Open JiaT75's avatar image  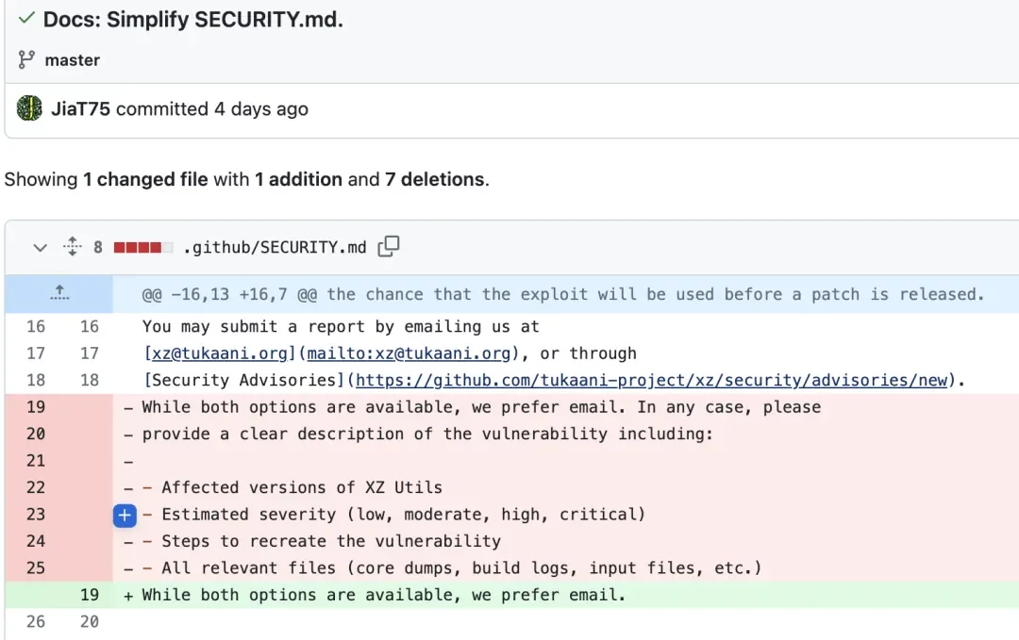tap(29, 108)
